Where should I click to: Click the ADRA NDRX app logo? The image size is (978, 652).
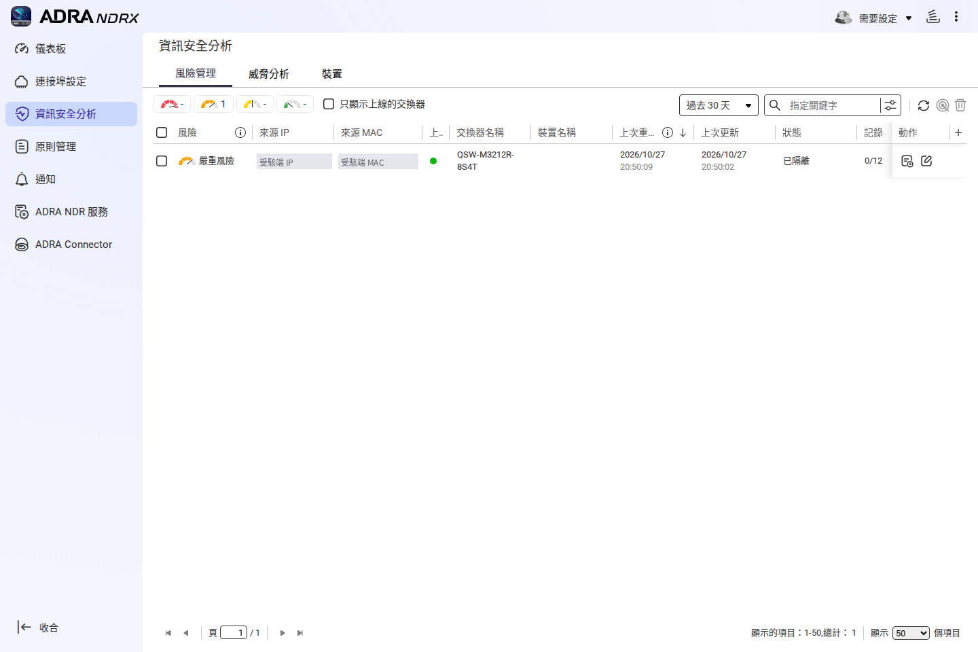(x=75, y=16)
